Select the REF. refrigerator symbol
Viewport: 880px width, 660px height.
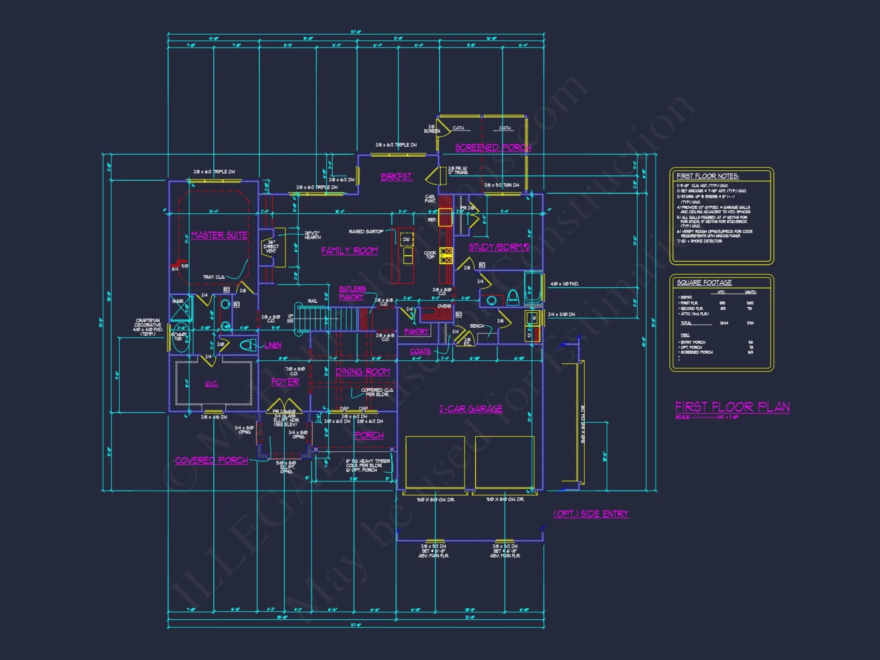(445, 218)
